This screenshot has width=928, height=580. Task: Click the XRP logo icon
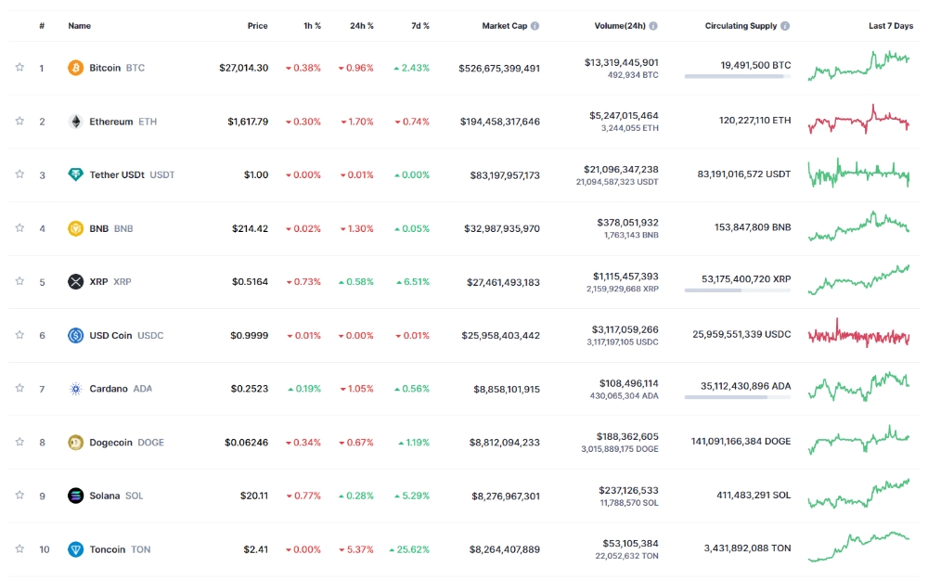point(76,282)
